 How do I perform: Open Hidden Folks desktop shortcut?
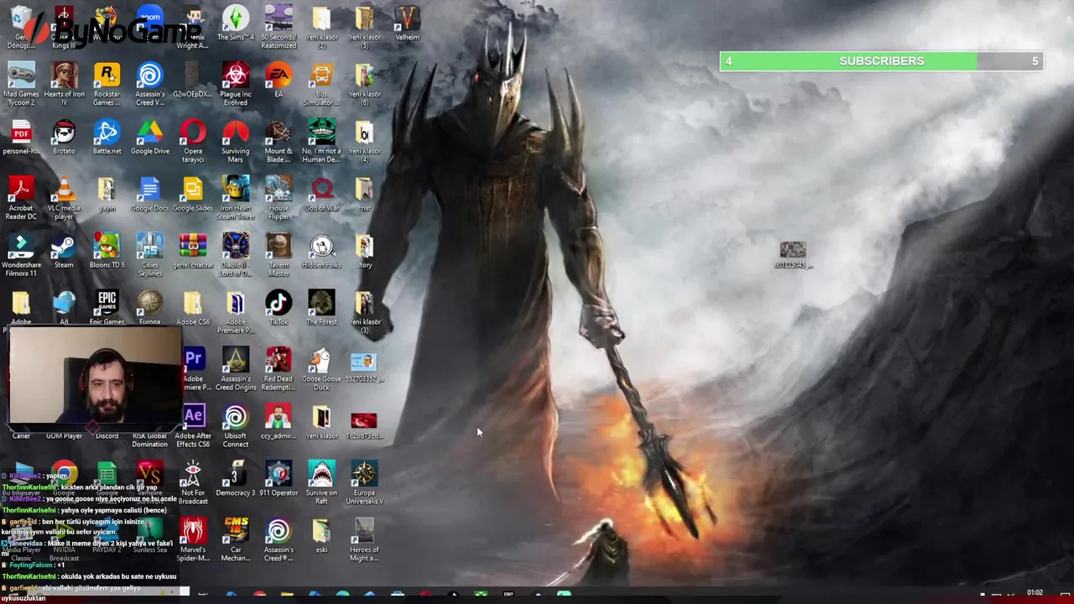click(321, 252)
